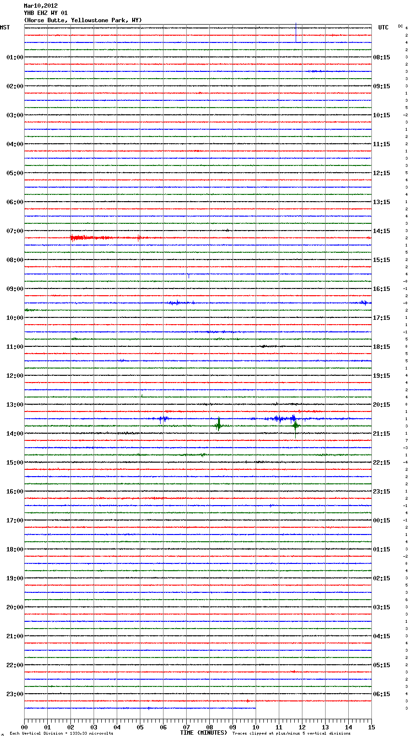Select the 01:00 MST time label

tap(15, 57)
